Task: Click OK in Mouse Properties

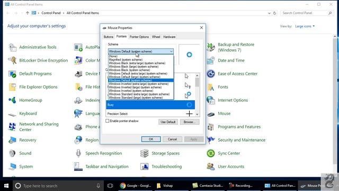Action: coord(151,139)
